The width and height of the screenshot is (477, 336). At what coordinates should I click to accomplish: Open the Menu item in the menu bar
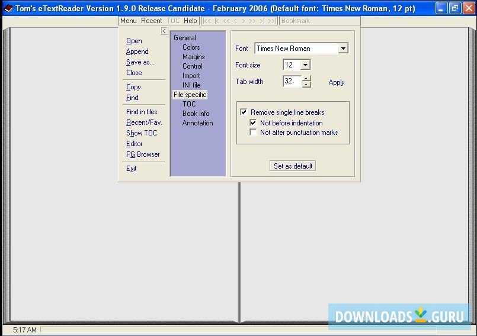129,21
